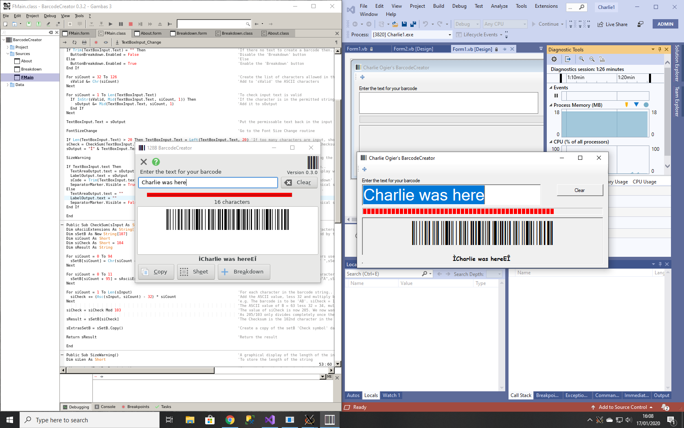Image resolution: width=684 pixels, height=428 pixels.
Task: Expand the Data folder in the Gambas project tree
Action: [7, 85]
